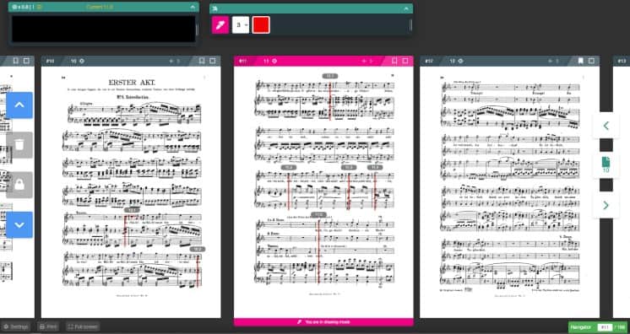Screen dimensions: 630x334
Task: Click the menu icon in left panel header
Action: click(x=39, y=8)
